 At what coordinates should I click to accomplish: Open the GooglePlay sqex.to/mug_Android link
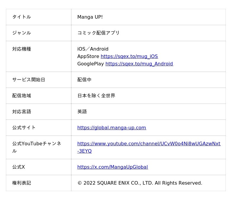click(139, 64)
